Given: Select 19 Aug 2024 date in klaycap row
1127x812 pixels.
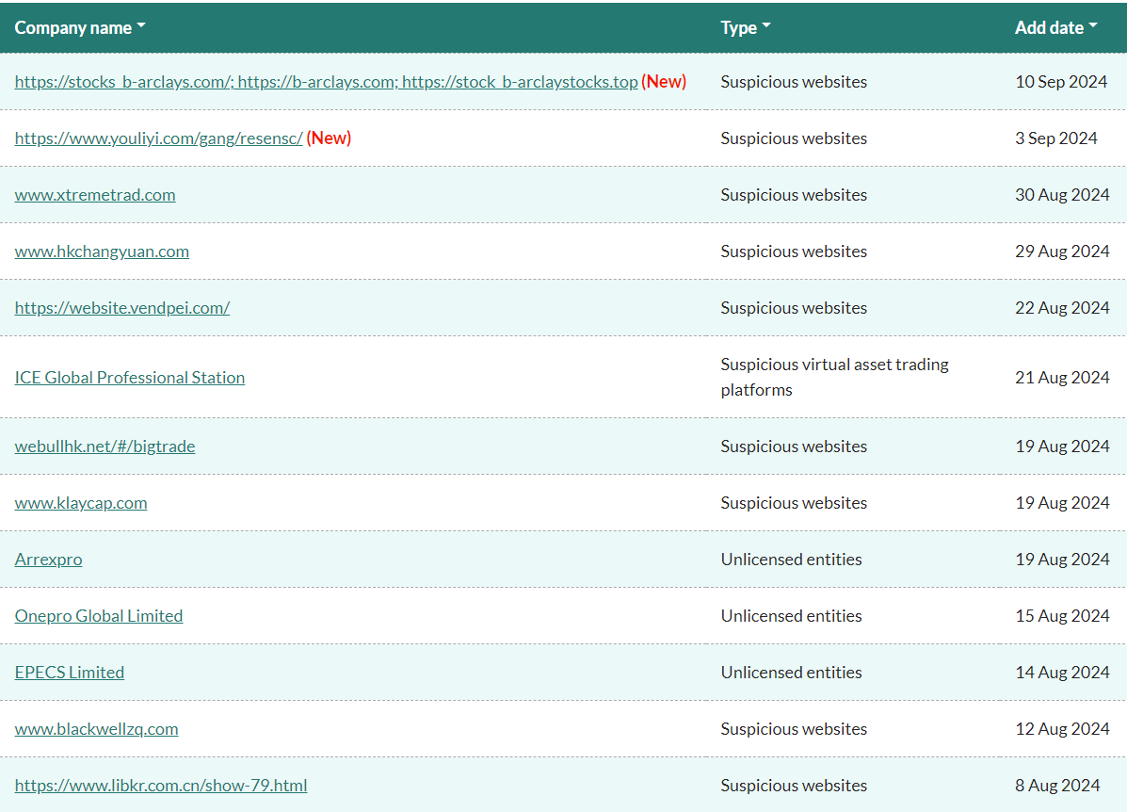Looking at the screenshot, I should coord(1062,503).
